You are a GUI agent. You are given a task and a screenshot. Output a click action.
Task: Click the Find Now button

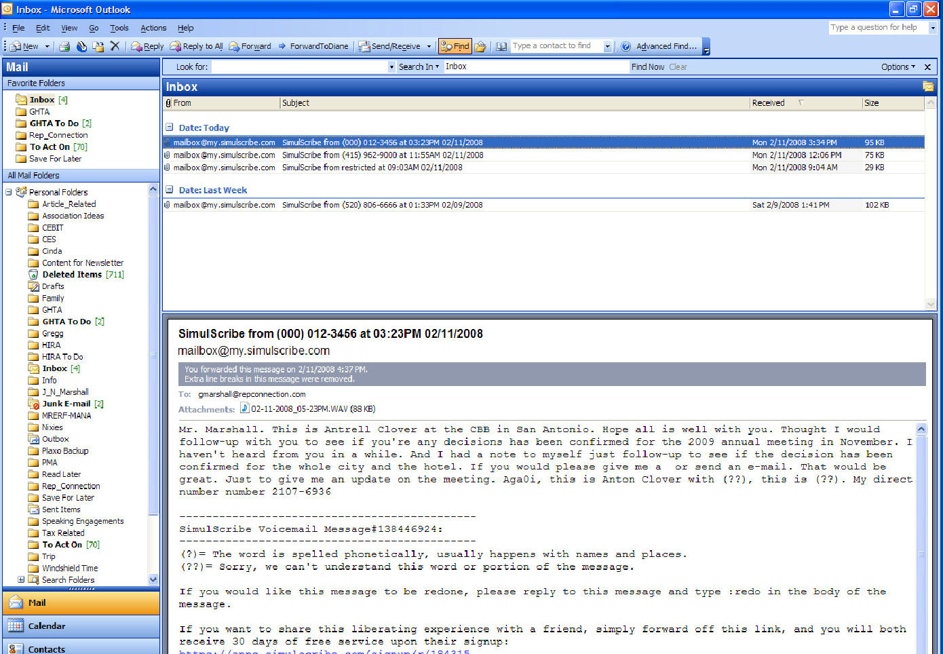(648, 66)
